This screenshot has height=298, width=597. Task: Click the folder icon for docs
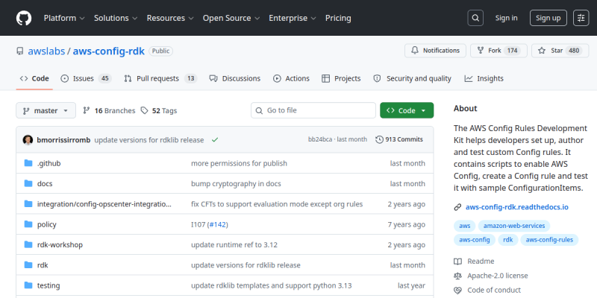28,183
